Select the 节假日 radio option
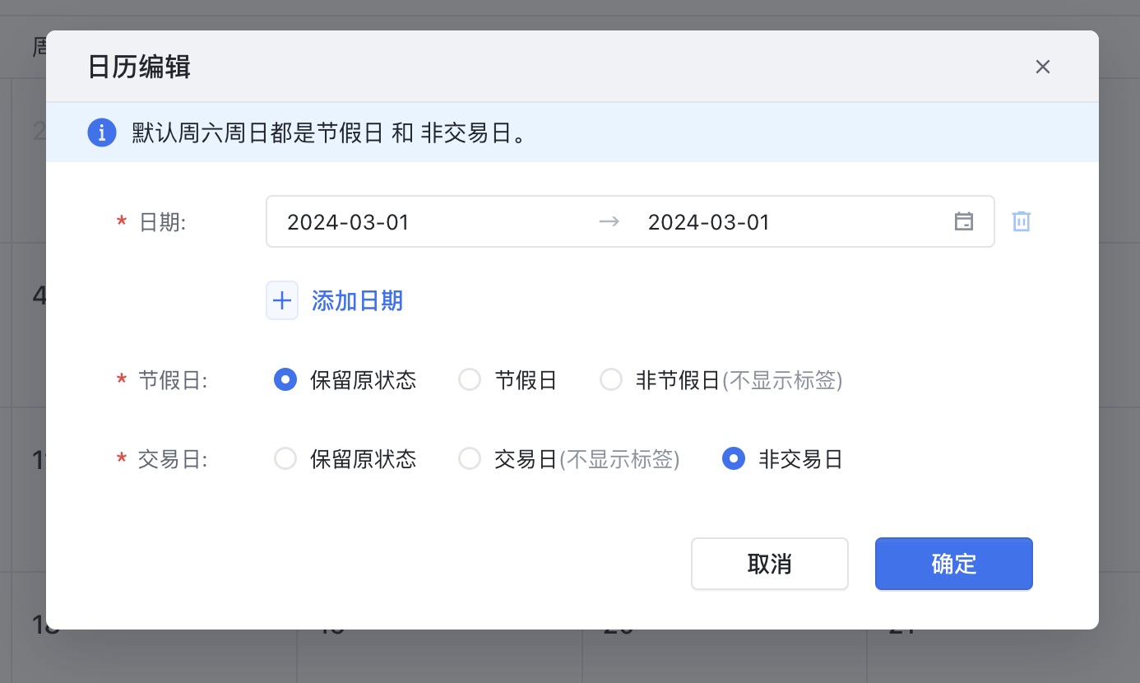Screen dimensions: 1140x683 pyautogui.click(x=470, y=380)
